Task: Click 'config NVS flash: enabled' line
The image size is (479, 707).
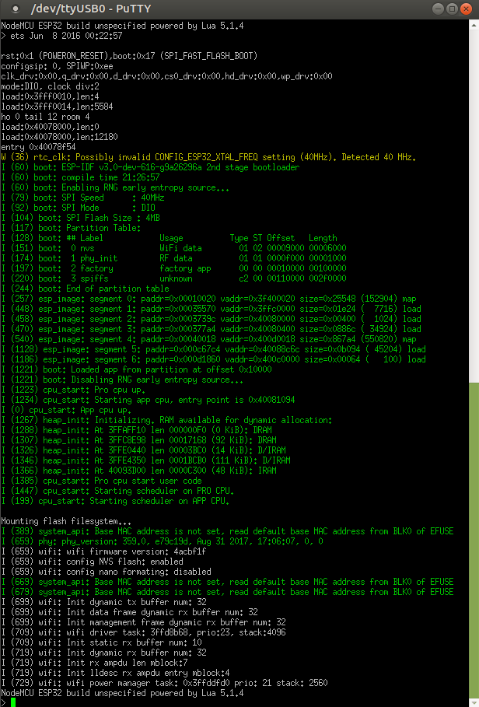Action: click(92, 562)
